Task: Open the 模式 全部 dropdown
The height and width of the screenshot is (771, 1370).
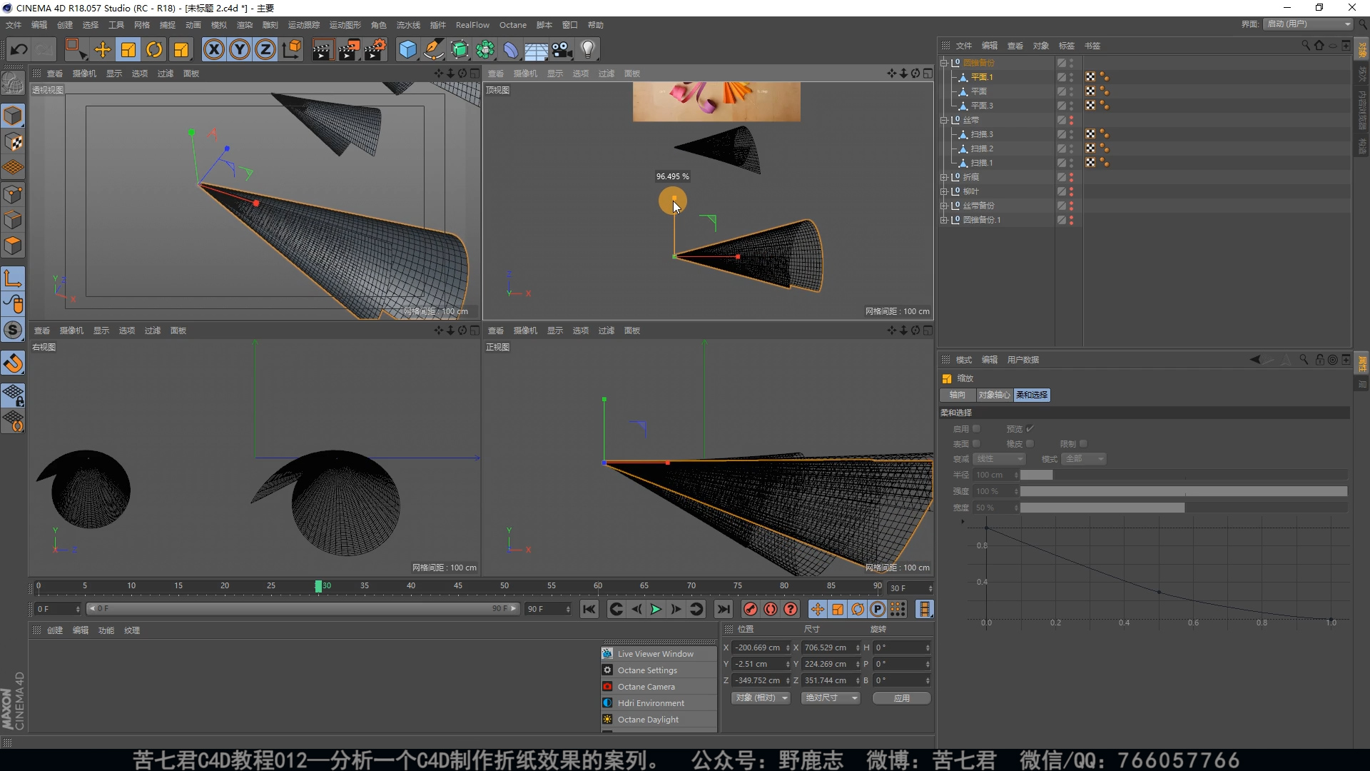Action: (x=1084, y=459)
